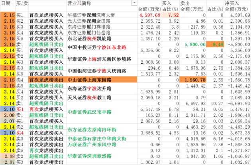Select the 东方证券厦门仙岳路 cell

pyautogui.click(x=102, y=33)
